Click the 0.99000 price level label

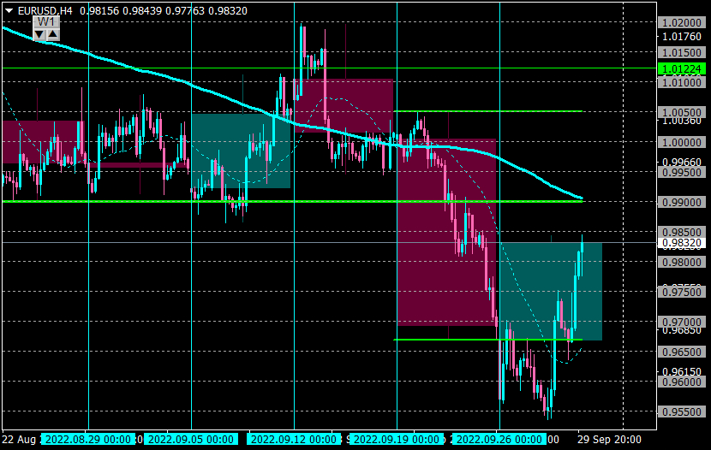point(682,203)
